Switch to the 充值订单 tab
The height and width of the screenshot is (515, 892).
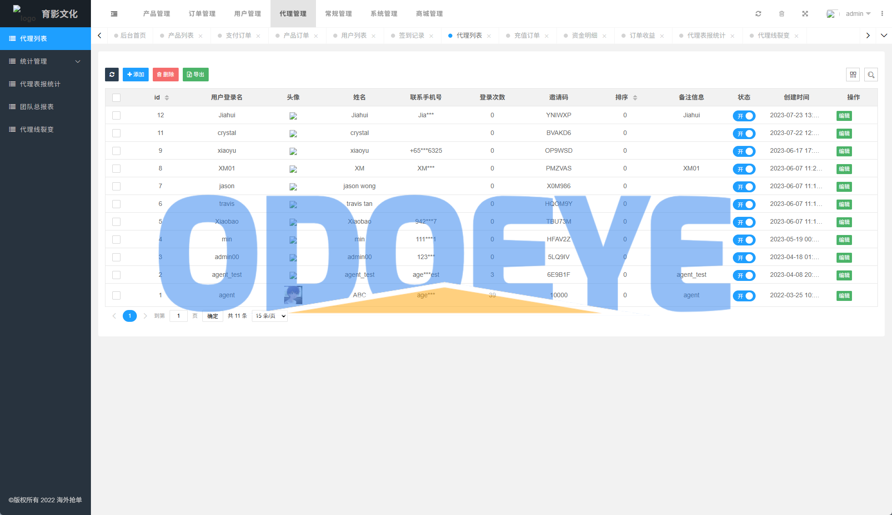pos(526,35)
